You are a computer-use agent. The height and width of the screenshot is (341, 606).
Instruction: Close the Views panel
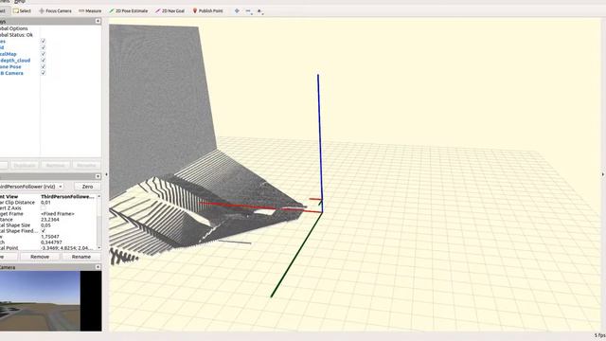[x=98, y=176]
